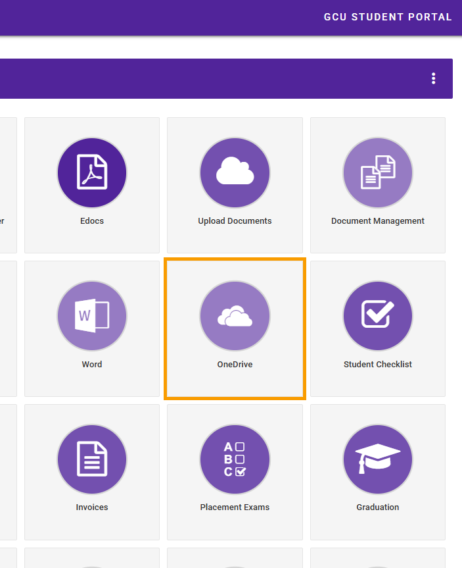The width and height of the screenshot is (462, 568).
Task: Open the three-dot options menu
Action: point(434,78)
